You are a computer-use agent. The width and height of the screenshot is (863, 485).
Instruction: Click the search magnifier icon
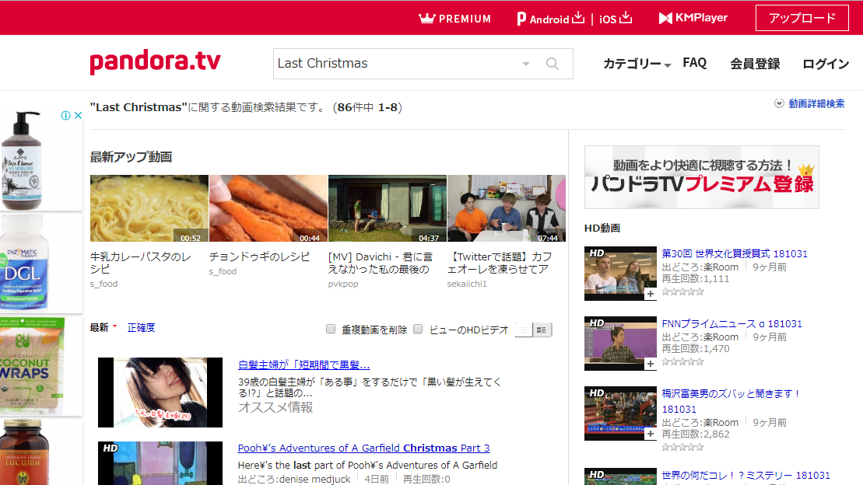[x=552, y=64]
